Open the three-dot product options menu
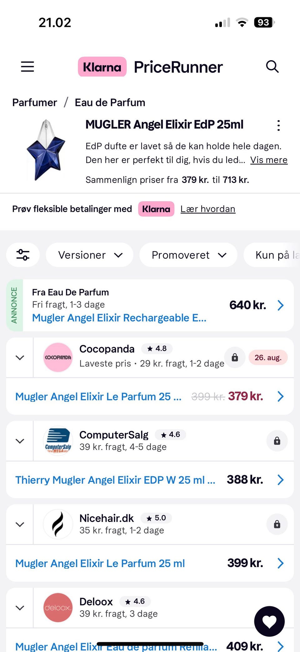 tap(278, 125)
